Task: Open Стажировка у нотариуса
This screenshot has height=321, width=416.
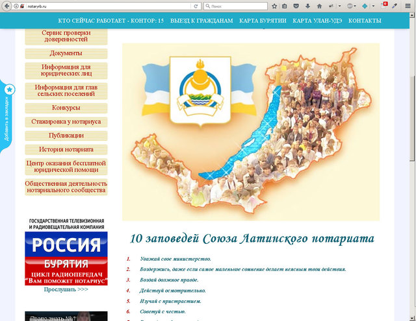Action: click(x=66, y=122)
